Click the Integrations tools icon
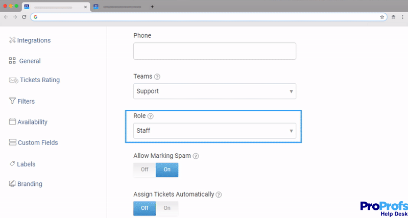 click(x=12, y=40)
